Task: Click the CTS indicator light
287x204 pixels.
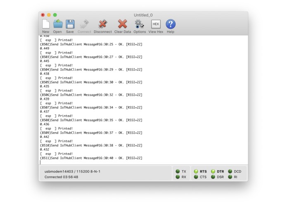Action: point(196,177)
